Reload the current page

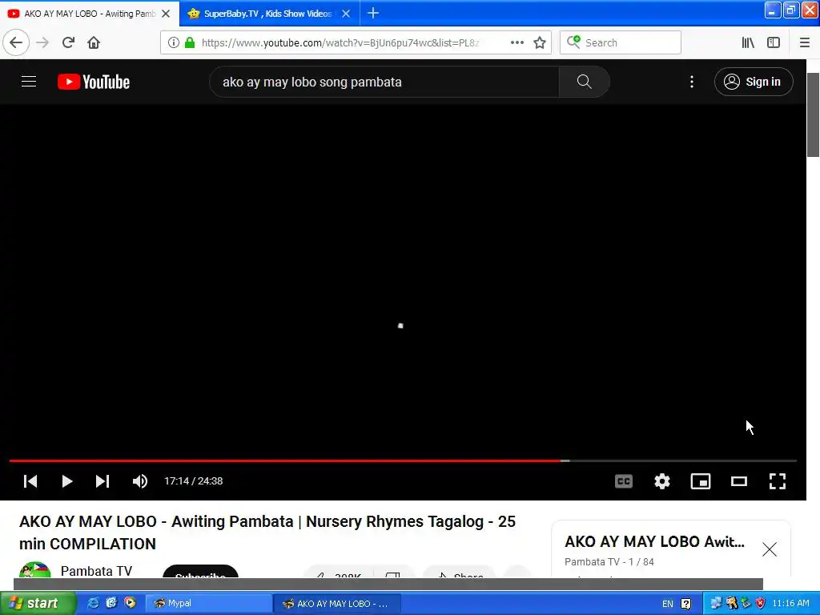(x=69, y=42)
